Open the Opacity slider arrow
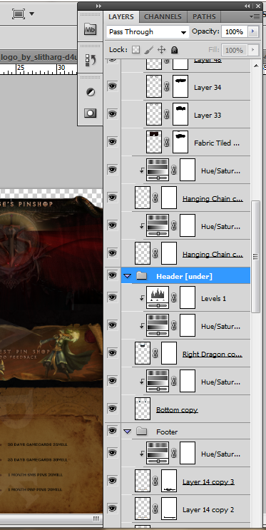The width and height of the screenshot is (266, 530). pos(253,32)
